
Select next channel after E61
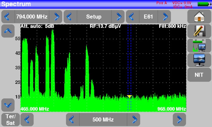click(164, 17)
